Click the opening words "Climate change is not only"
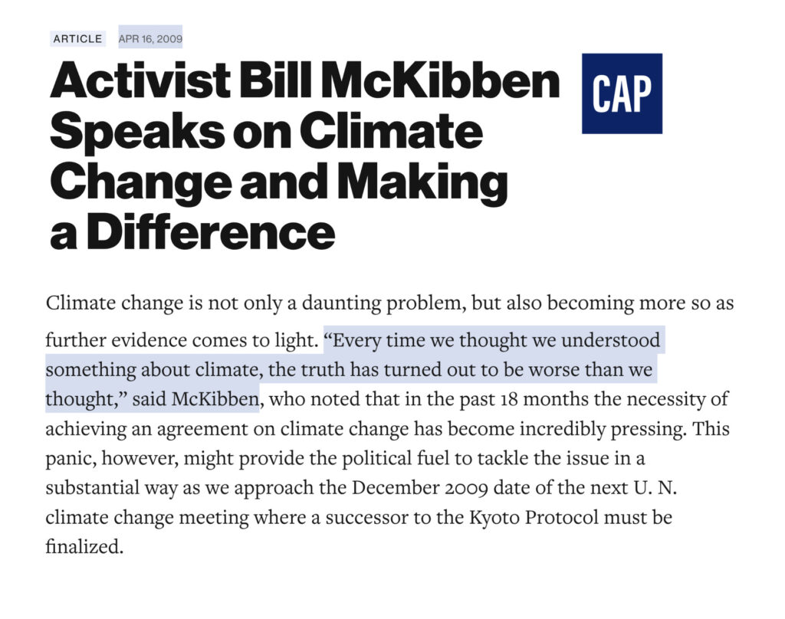The height and width of the screenshot is (619, 785). tap(140, 303)
